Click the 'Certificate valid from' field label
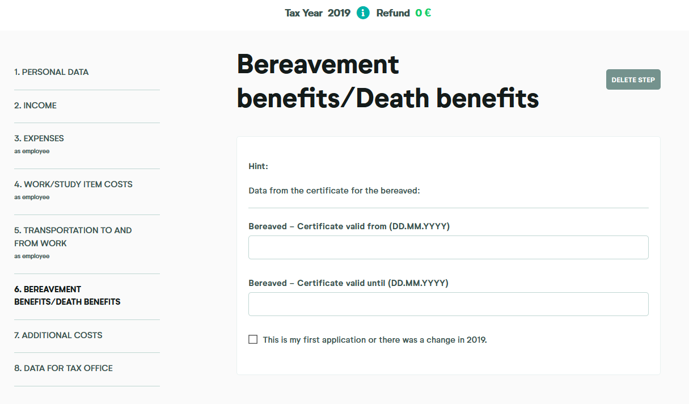The height and width of the screenshot is (404, 689). click(x=349, y=226)
